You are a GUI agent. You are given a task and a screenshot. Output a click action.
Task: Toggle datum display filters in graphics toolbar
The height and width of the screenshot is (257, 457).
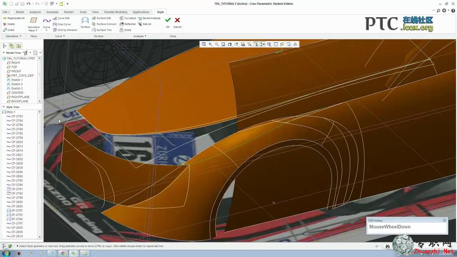coord(250,44)
